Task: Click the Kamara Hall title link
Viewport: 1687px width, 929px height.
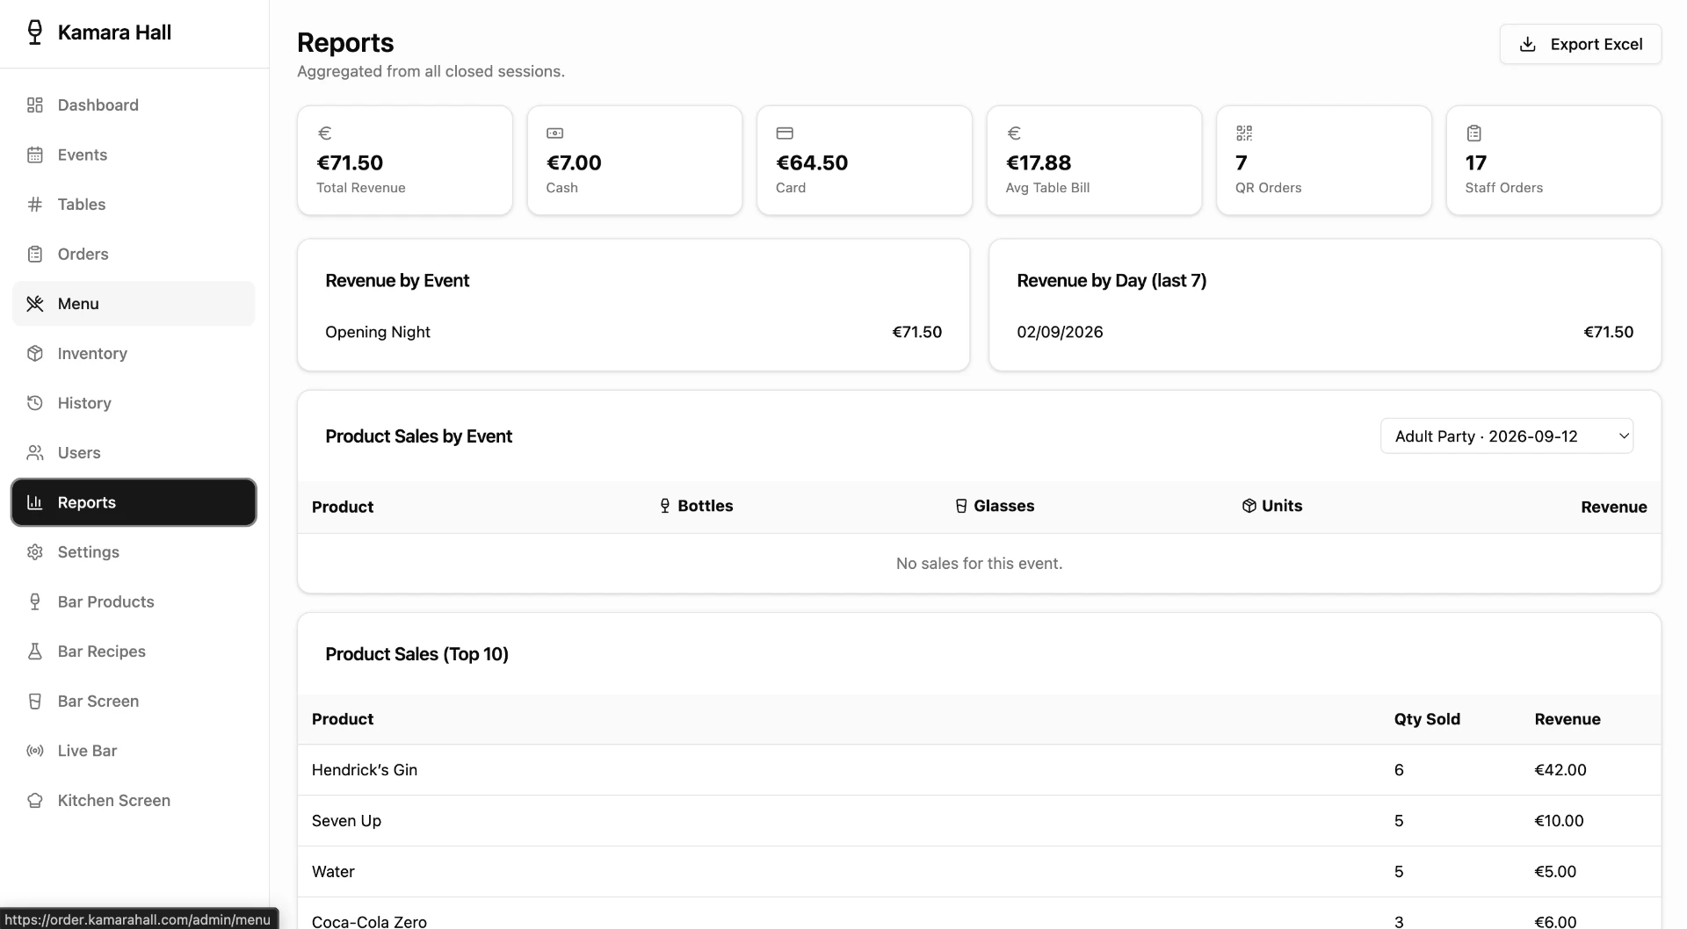Action: tap(114, 32)
